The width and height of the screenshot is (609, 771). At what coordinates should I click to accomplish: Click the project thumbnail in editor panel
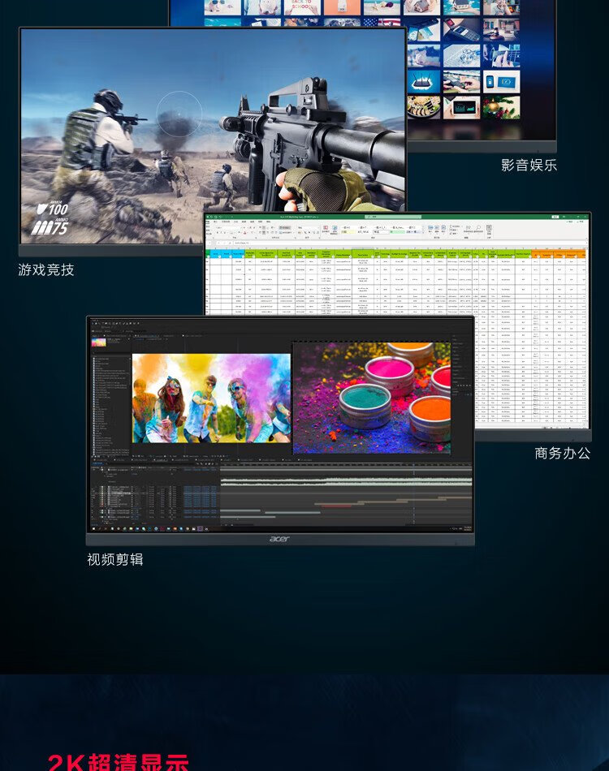click(100, 342)
